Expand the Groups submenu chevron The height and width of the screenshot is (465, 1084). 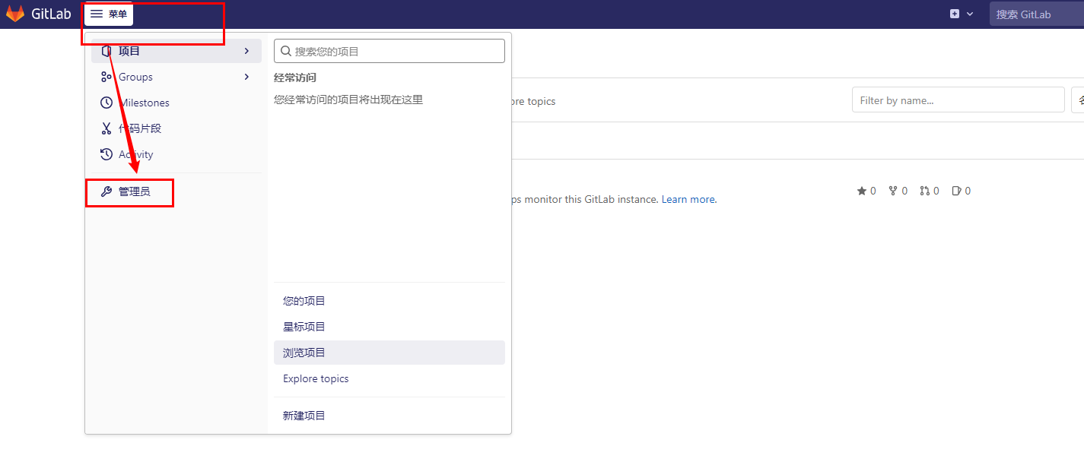(246, 77)
